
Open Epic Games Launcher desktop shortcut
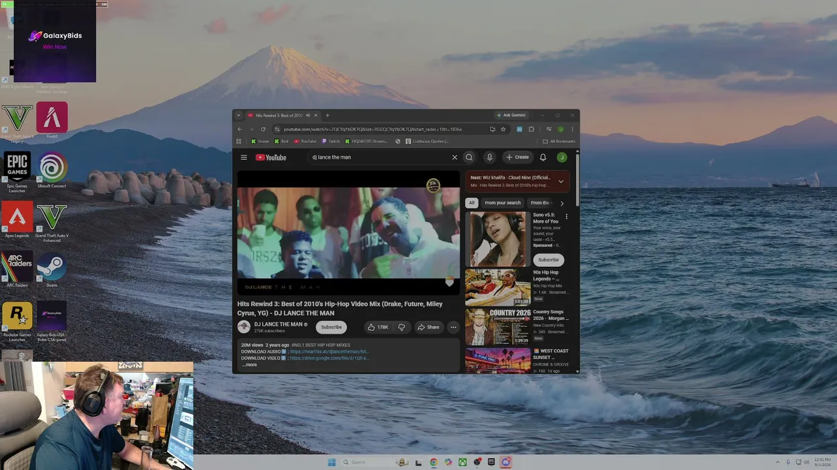18,171
